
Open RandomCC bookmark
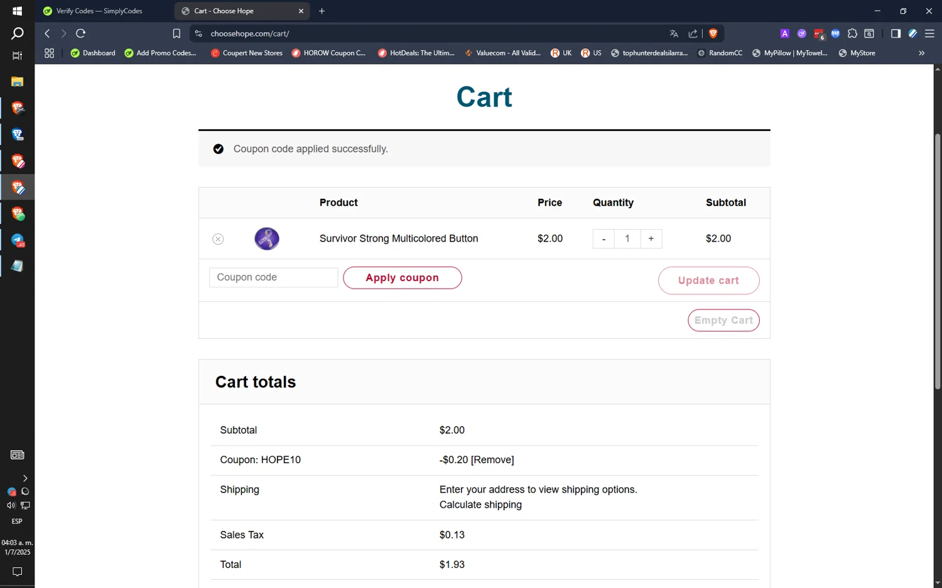point(720,53)
